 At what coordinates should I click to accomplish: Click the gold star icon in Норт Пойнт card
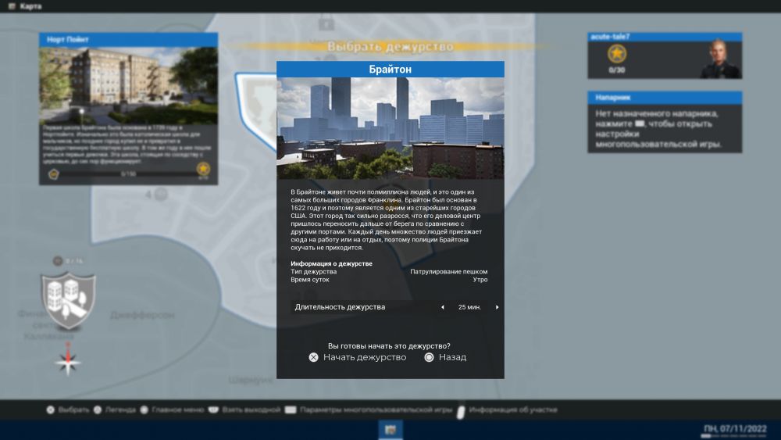[203, 169]
